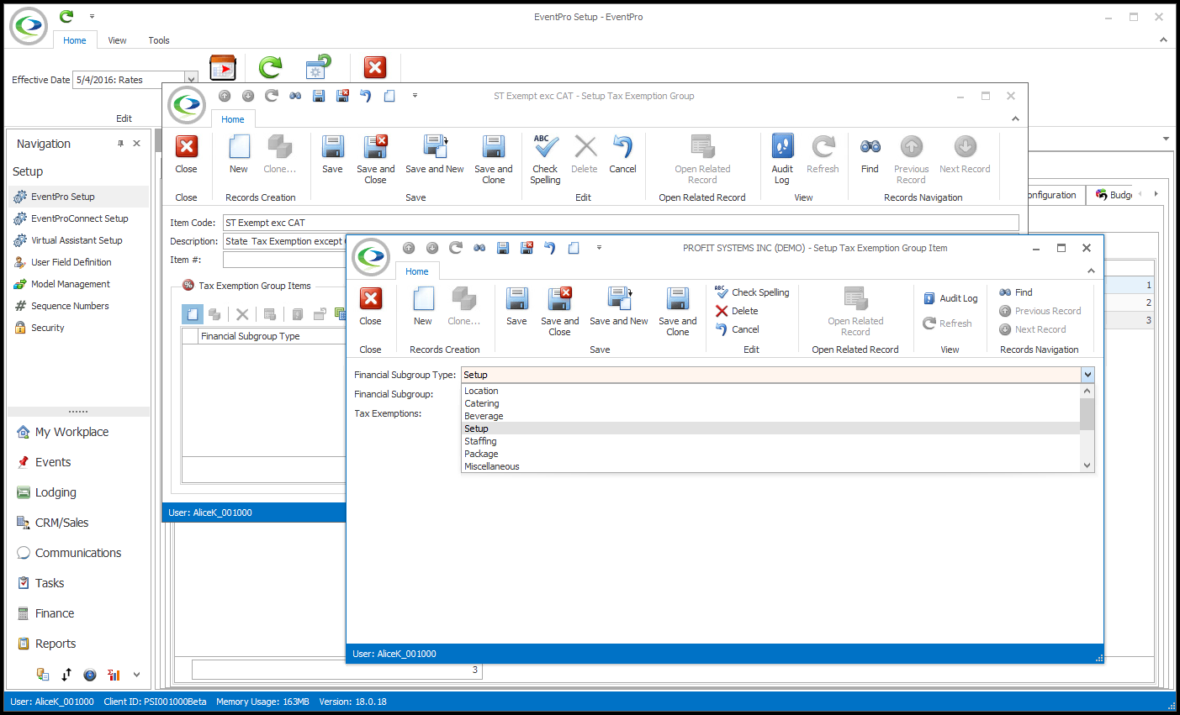Click Save and Clone in Tax Exemption Group ribbon
Screen dimensions: 1180x715
coord(493,160)
